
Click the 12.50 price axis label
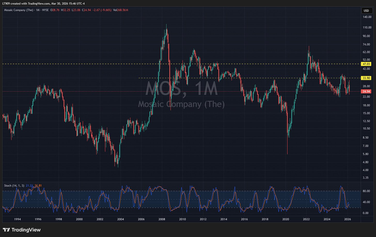coord(367,121)
